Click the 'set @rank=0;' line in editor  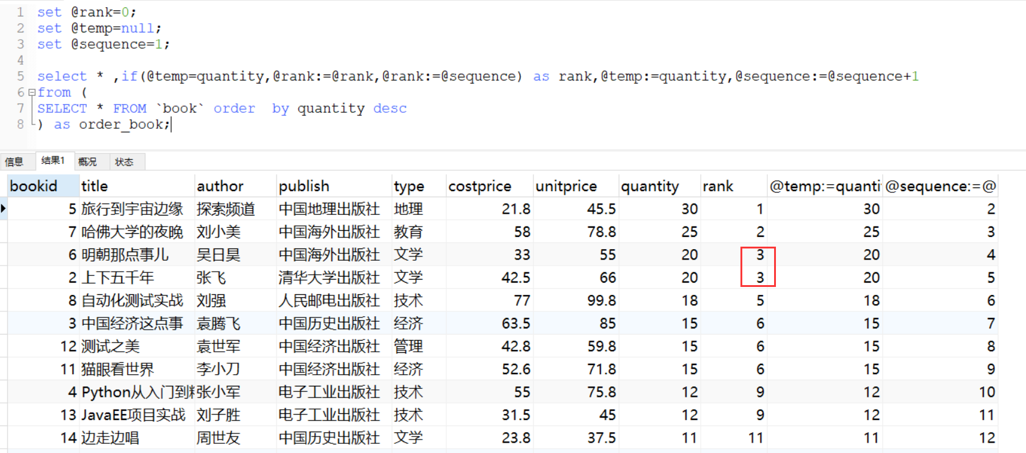coord(86,12)
